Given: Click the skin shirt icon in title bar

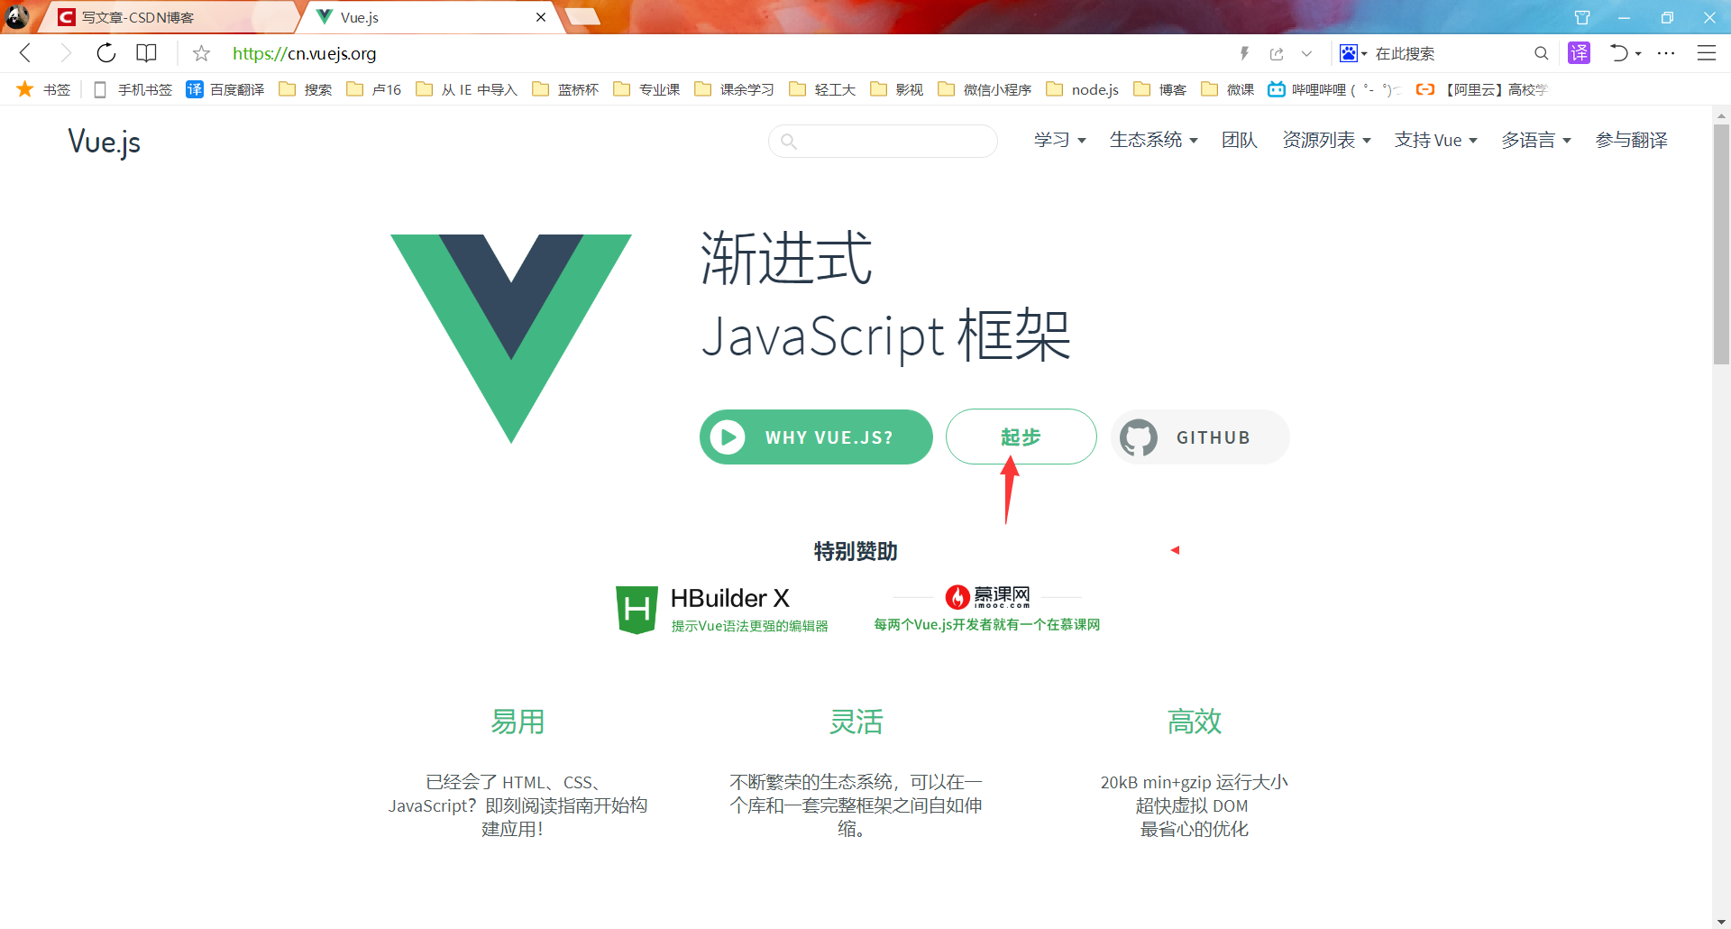Looking at the screenshot, I should (x=1581, y=17).
